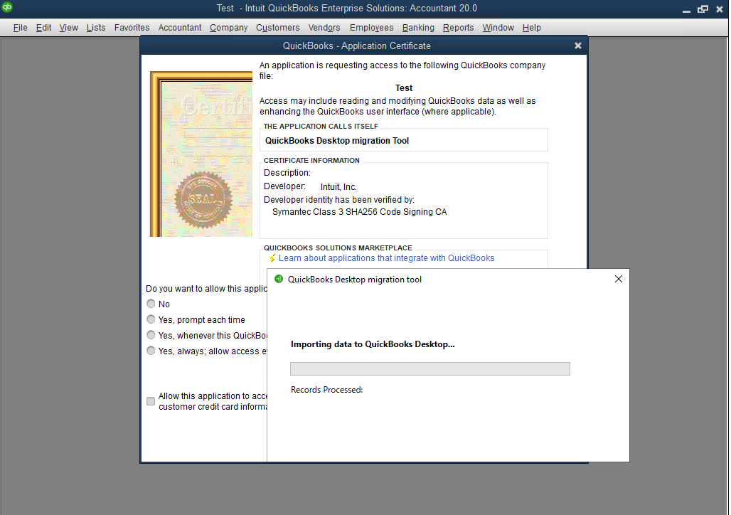Screen dimensions: 731x515
Task: Open the Accountant menu
Action: [180, 28]
